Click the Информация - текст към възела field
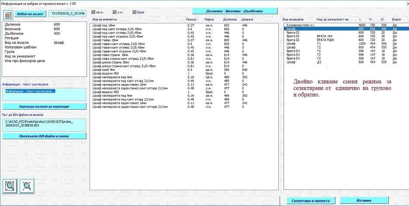Viewport: 409px width, 206px height. click(x=44, y=94)
